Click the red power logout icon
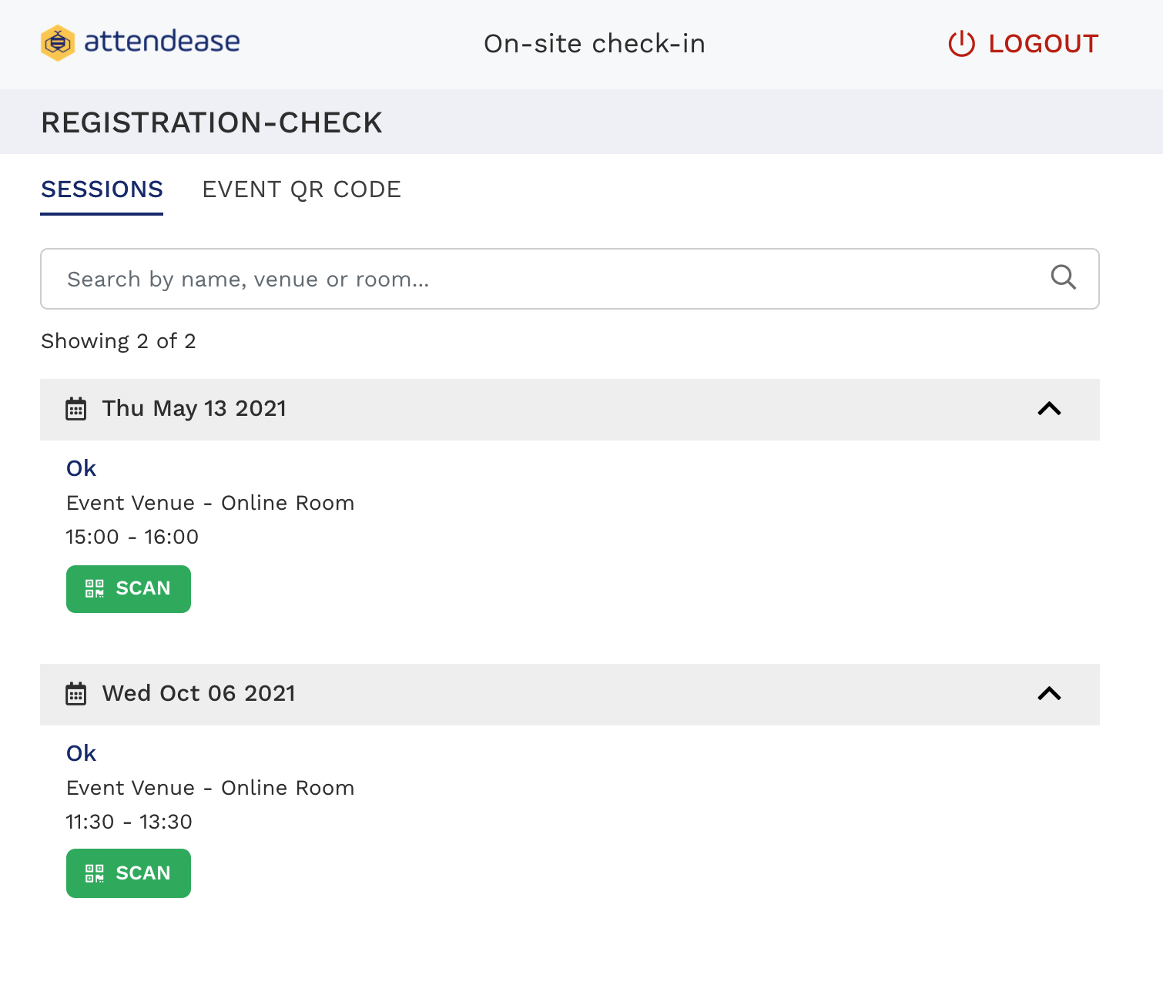The height and width of the screenshot is (995, 1163). click(x=961, y=44)
